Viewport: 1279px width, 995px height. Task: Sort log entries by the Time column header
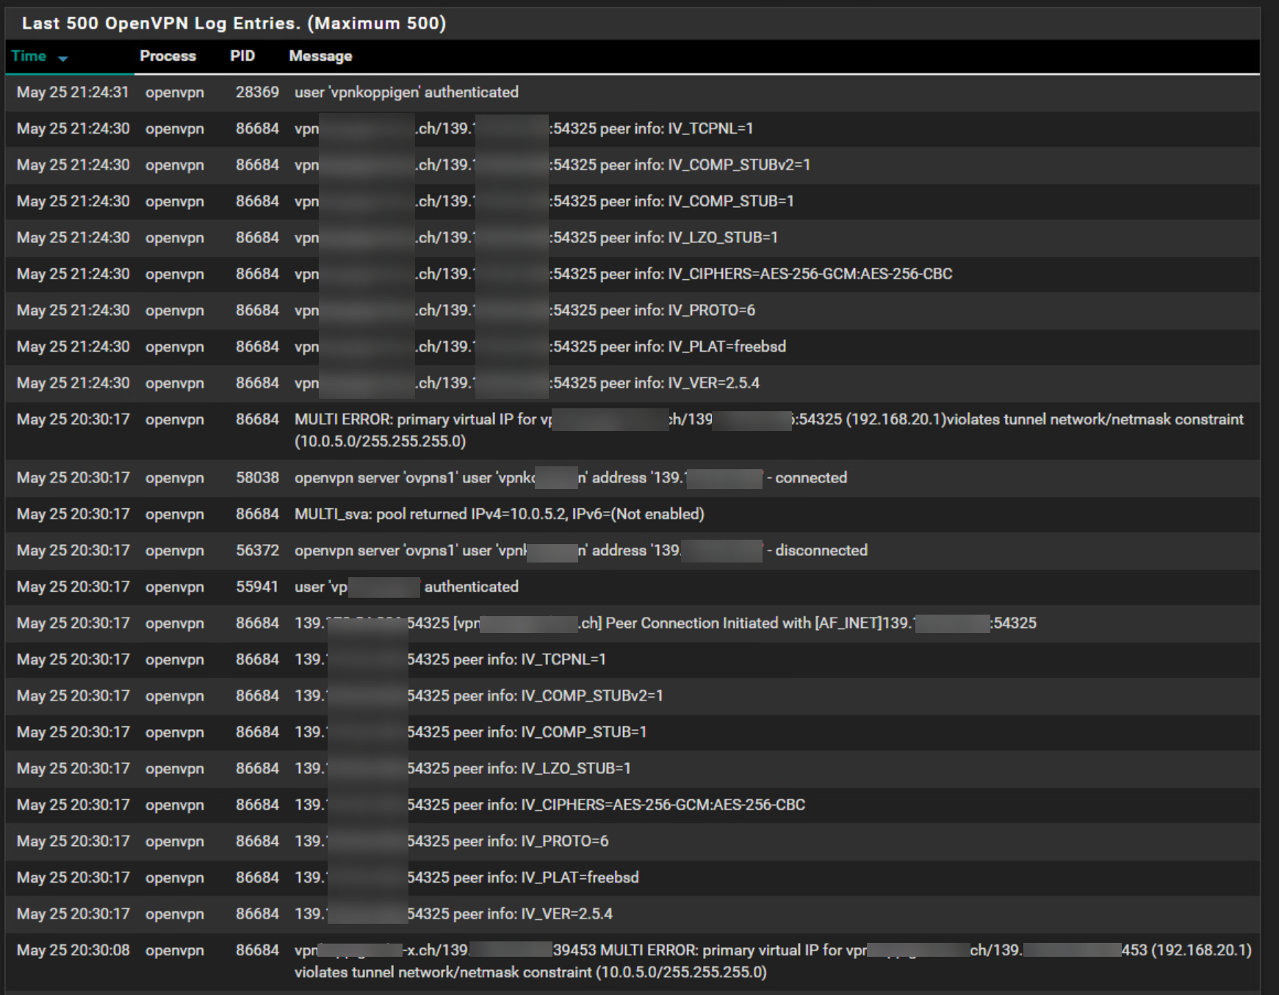(29, 57)
